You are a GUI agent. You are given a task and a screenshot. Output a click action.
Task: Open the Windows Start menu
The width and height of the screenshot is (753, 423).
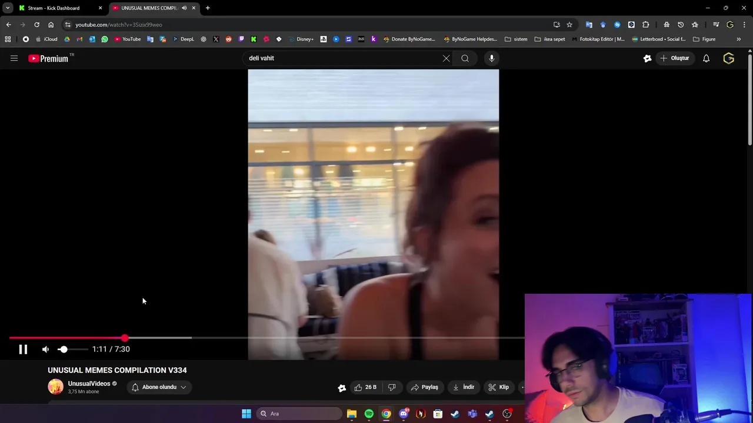click(x=246, y=414)
